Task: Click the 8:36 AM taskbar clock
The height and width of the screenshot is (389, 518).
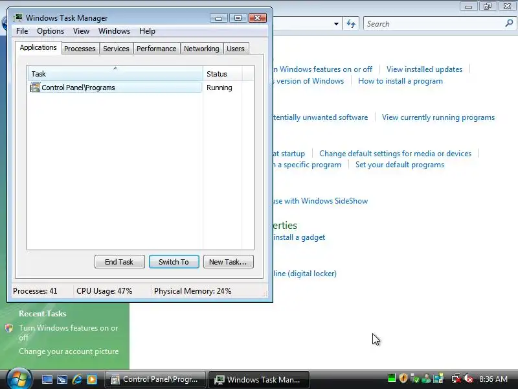Action: 493,379
